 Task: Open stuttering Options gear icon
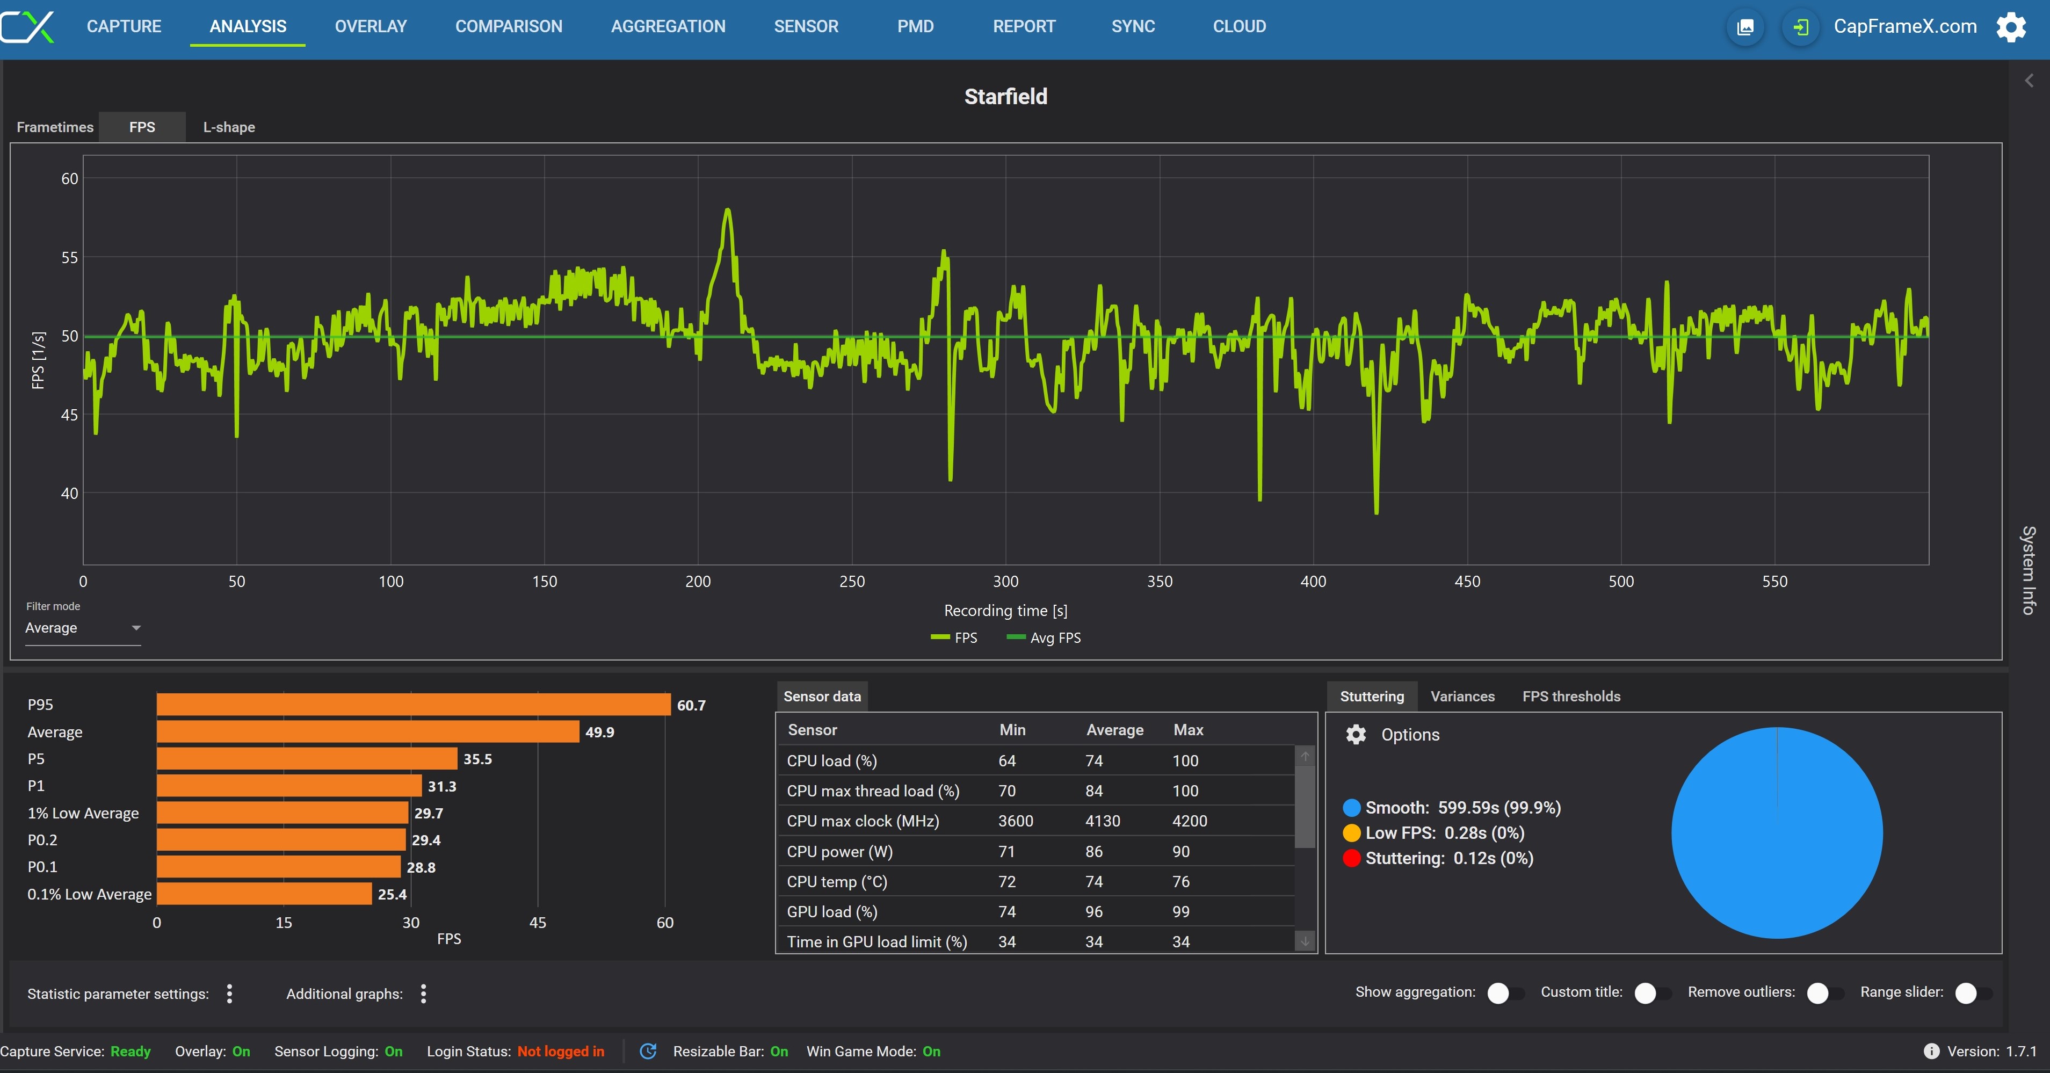point(1356,734)
